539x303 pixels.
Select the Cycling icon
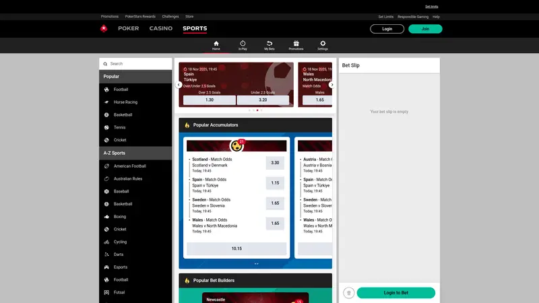(x=106, y=242)
